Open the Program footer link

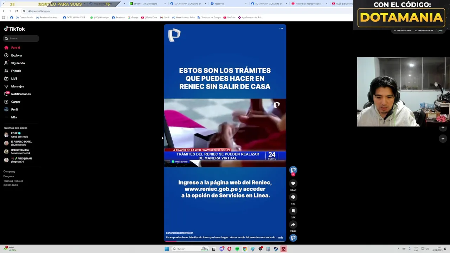pyautogui.click(x=9, y=176)
